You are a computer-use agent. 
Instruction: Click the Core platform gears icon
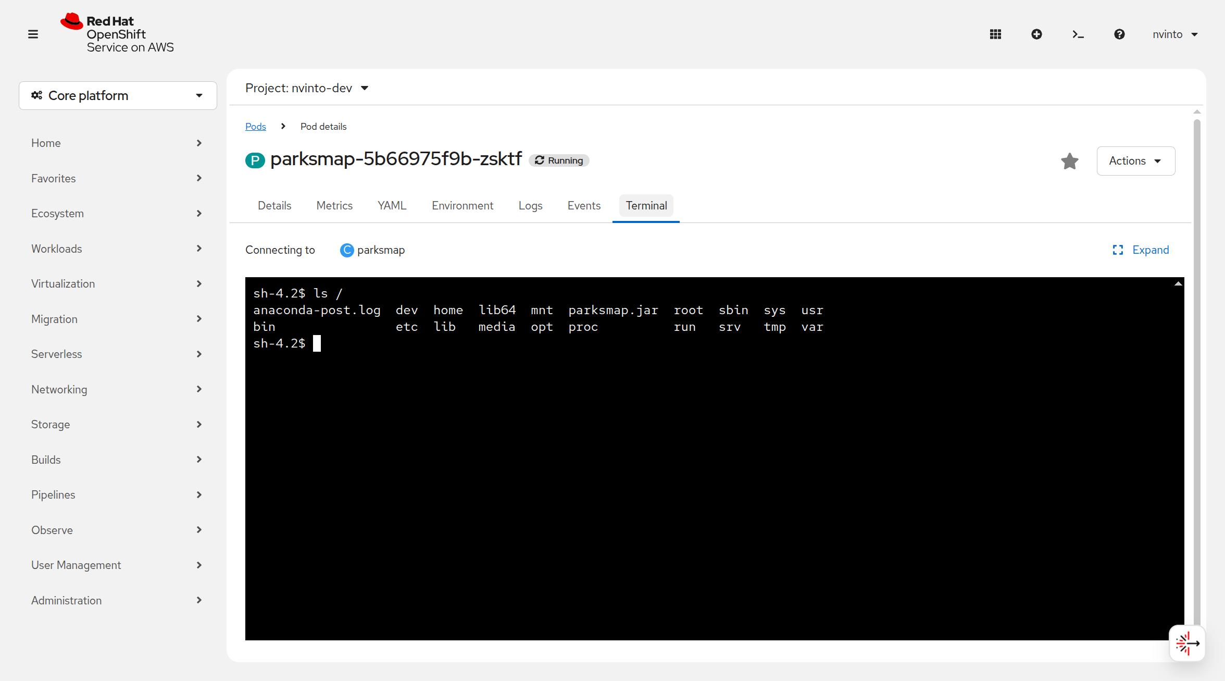coord(37,95)
